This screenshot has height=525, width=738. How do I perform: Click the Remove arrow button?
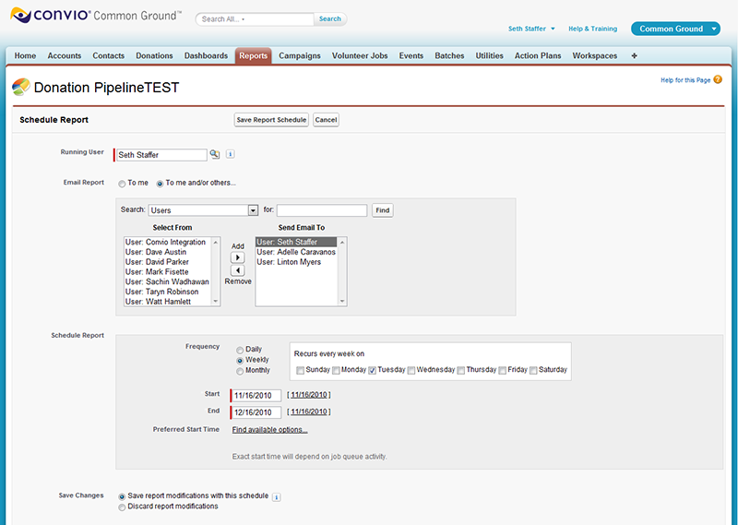pyautogui.click(x=238, y=270)
